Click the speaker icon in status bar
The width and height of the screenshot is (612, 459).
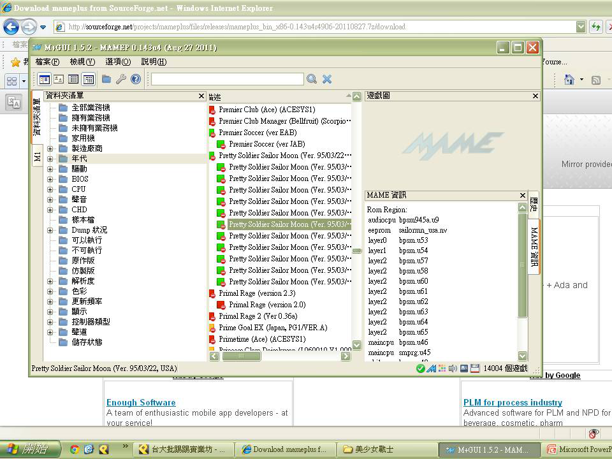click(x=453, y=368)
